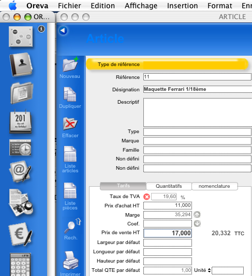Open the calendar icon showing 201
The width and height of the screenshot is (252, 276).
coord(21,121)
